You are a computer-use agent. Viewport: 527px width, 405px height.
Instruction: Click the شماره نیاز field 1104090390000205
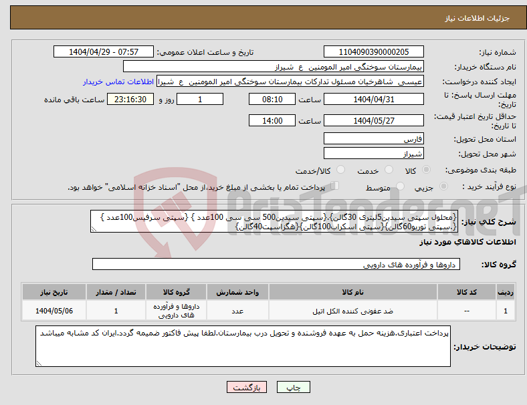pos(373,51)
